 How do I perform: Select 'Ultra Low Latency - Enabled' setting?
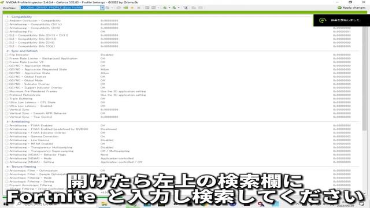tap(31, 106)
